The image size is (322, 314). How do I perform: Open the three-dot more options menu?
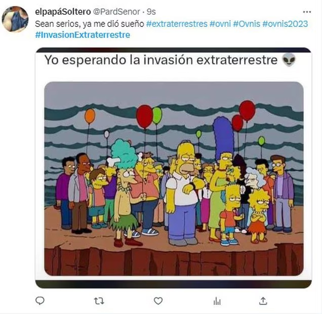coord(307,12)
